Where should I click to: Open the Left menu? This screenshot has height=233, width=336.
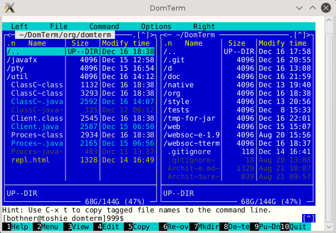click(19, 26)
